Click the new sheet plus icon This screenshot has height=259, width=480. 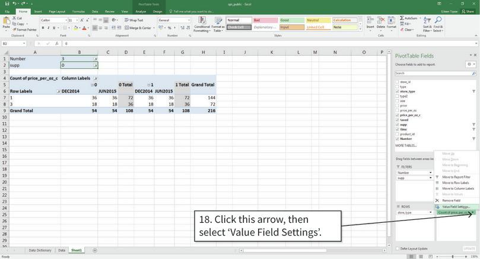[95, 251]
